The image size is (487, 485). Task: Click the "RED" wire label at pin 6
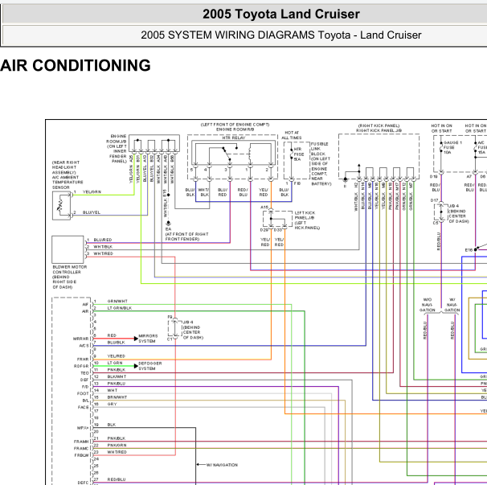pos(112,335)
